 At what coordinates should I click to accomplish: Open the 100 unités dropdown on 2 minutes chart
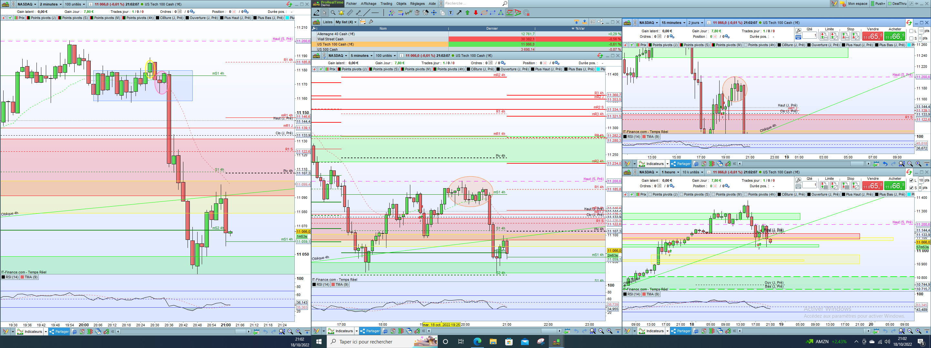click(75, 4)
